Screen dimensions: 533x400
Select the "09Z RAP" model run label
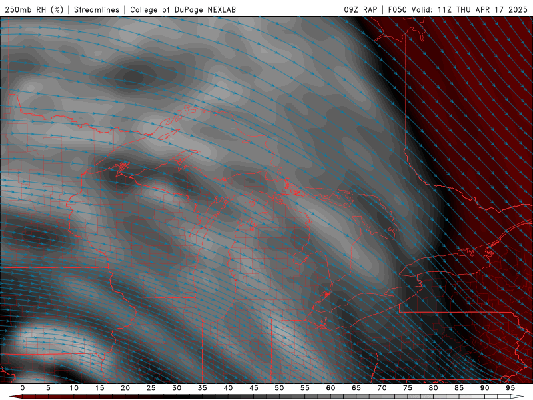click(x=360, y=9)
